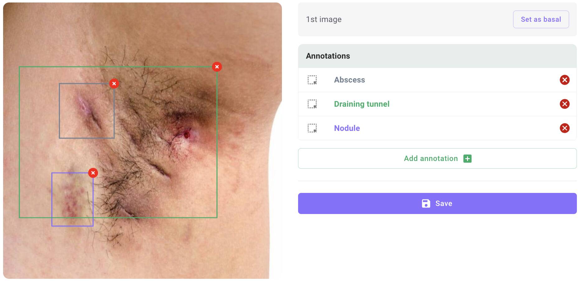Save the annotations
Image resolution: width=580 pixels, height=281 pixels.
click(437, 203)
